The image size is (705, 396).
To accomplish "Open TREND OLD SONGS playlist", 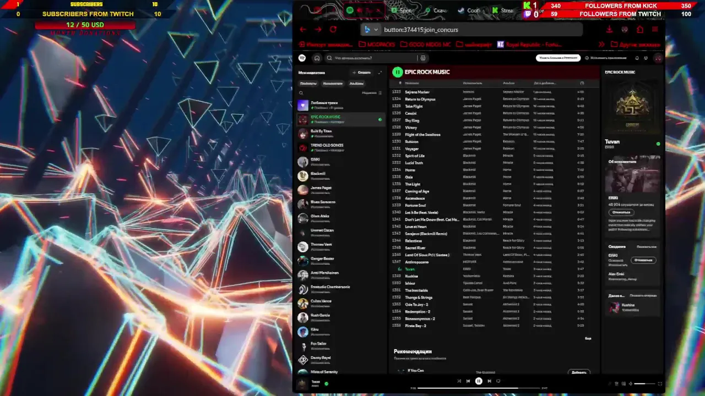I will 340,148.
